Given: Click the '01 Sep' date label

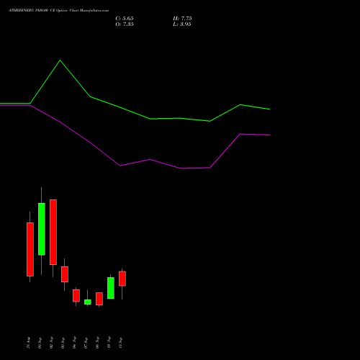Looking at the screenshot, I should point(40,343).
